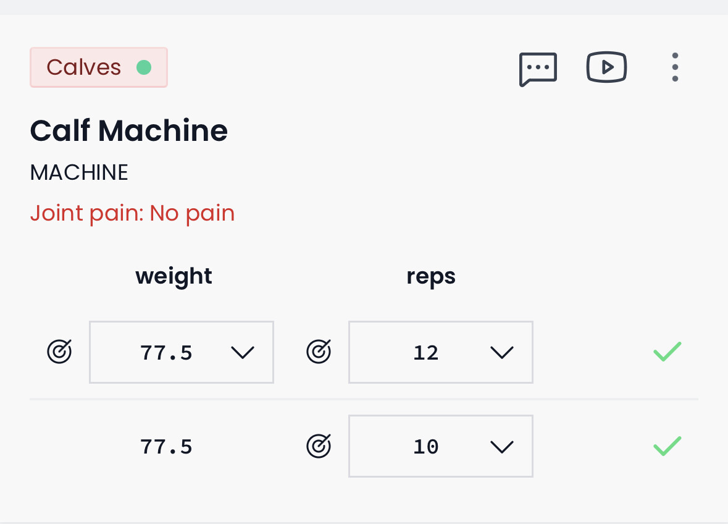Image resolution: width=728 pixels, height=524 pixels.
Task: Expand the 10 reps dropdown
Action: tap(440, 446)
